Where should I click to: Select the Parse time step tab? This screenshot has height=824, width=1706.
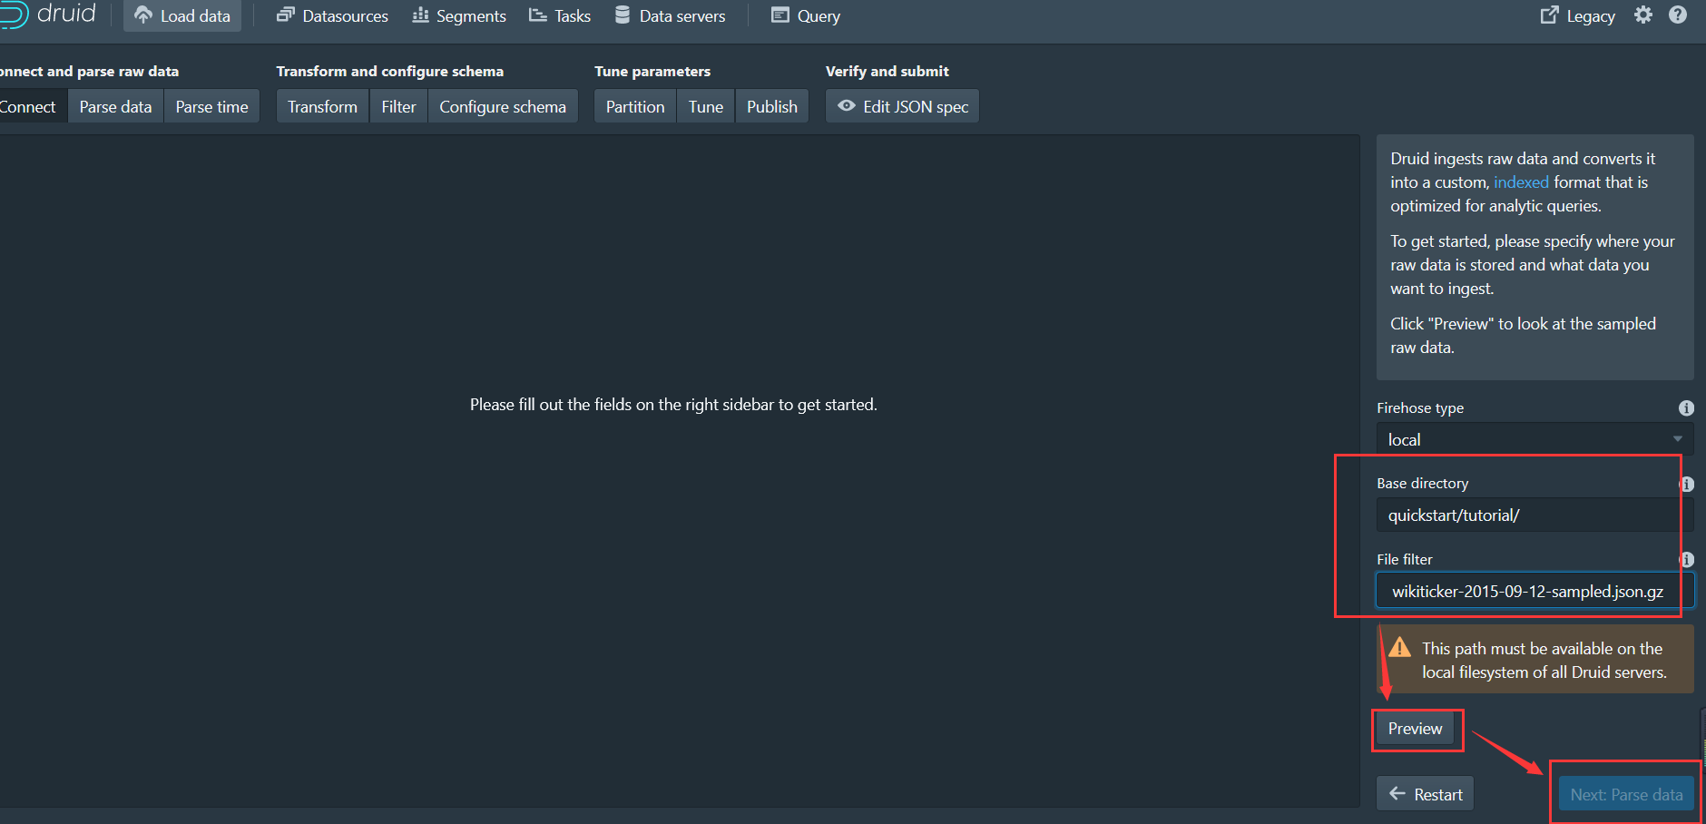coord(211,106)
